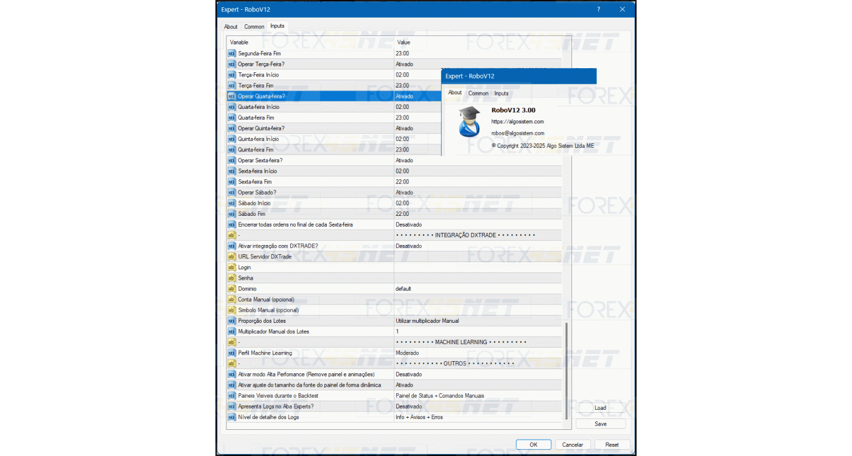Click the vertical scrollbar of inputs list
852x456 pixels.
(566, 371)
